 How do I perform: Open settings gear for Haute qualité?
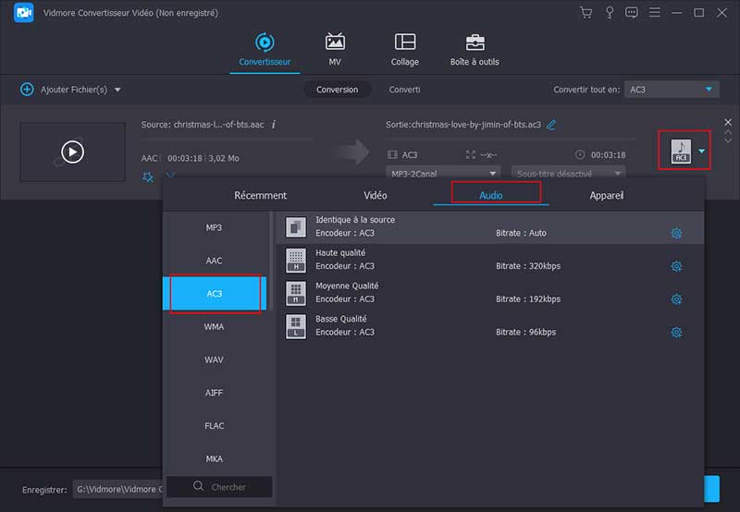[676, 266]
